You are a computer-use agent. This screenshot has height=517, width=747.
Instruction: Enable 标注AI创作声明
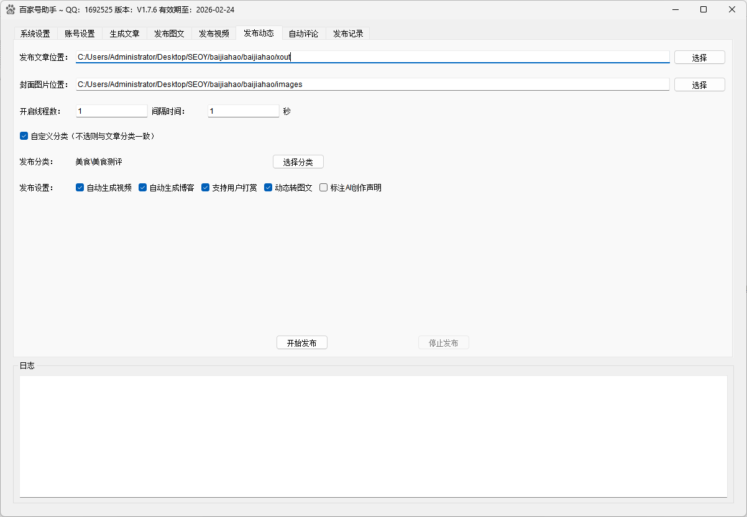coord(323,187)
